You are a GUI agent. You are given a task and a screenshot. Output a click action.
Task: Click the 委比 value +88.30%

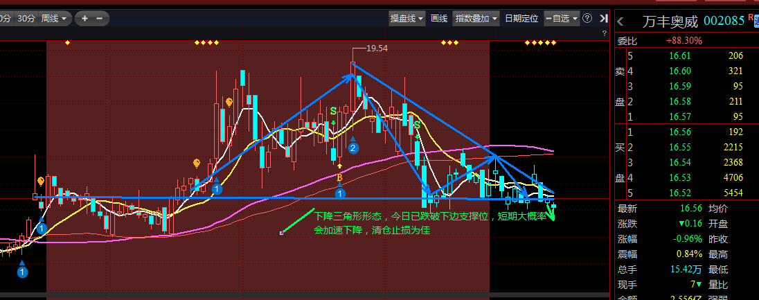[684, 41]
